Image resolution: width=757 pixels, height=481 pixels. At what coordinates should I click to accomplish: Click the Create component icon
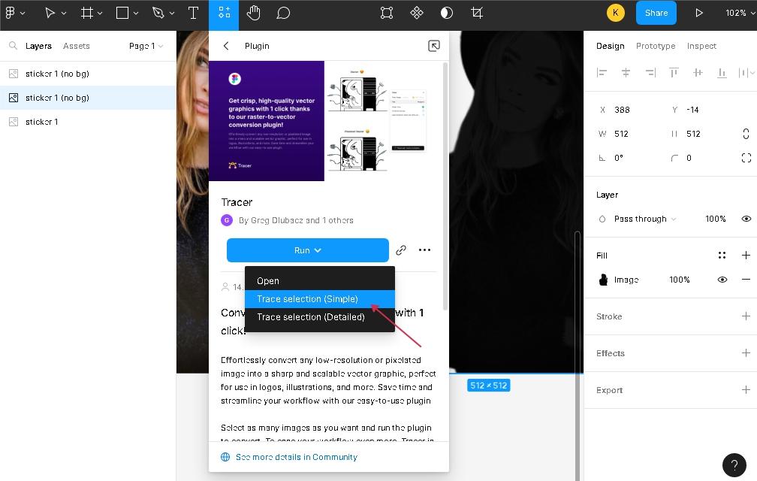coord(417,13)
